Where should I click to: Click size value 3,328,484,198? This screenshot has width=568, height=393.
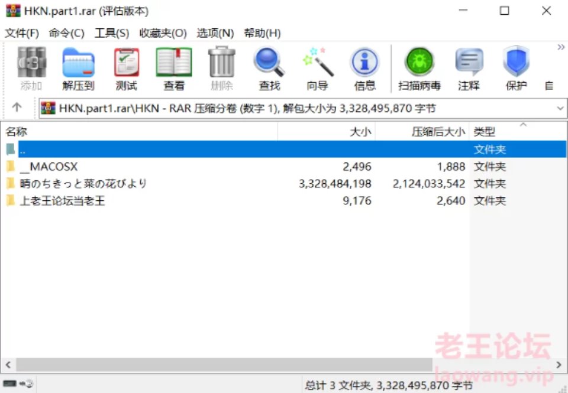[x=335, y=184]
